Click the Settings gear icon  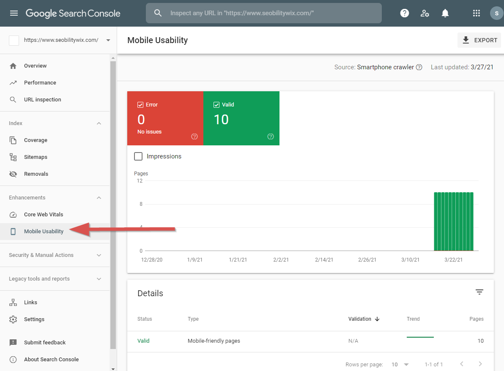13,319
